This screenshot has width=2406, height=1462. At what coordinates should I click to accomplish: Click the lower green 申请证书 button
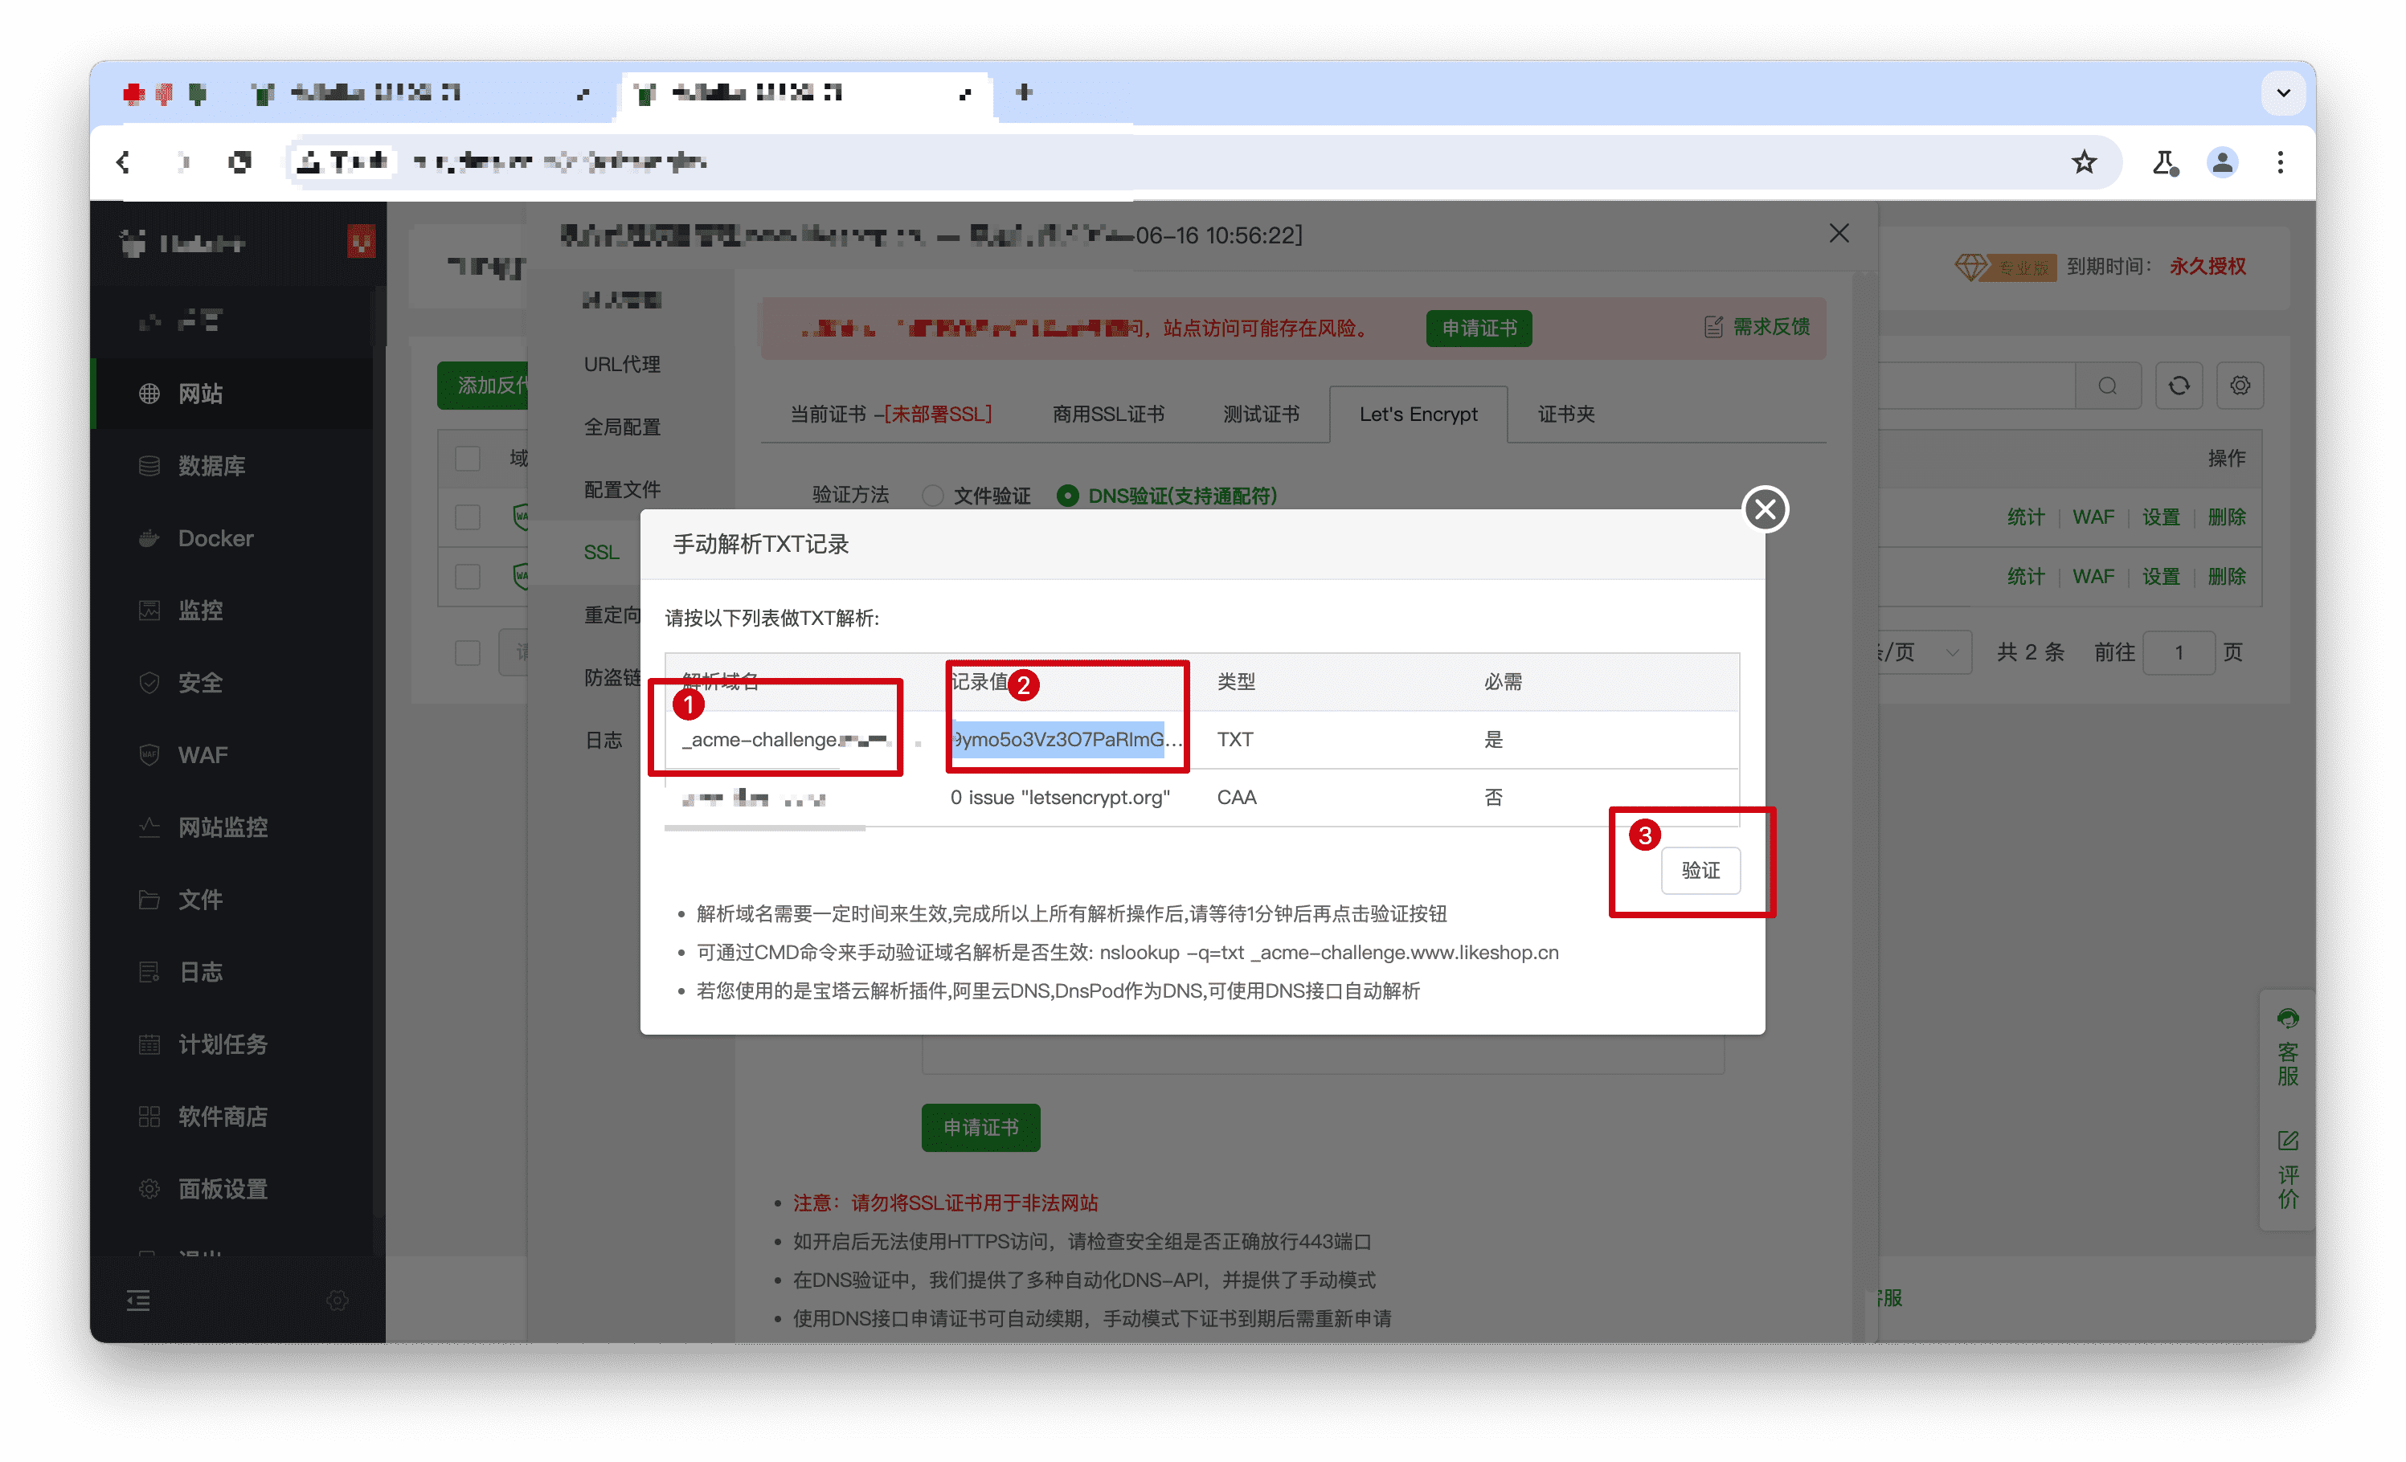(x=980, y=1126)
